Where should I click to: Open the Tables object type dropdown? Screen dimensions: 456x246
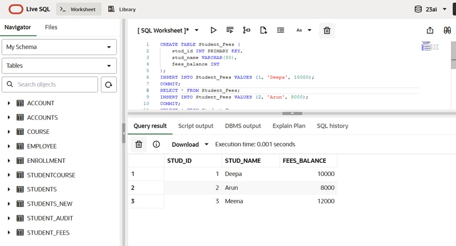(59, 65)
